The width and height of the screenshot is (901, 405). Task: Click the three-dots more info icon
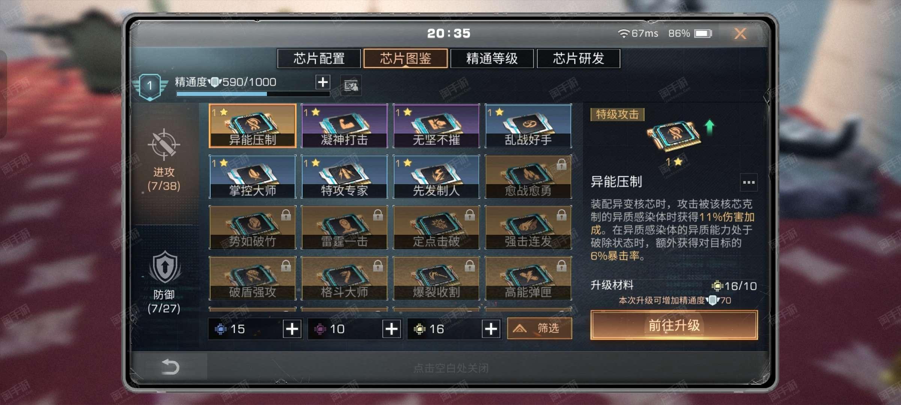pos(749,182)
